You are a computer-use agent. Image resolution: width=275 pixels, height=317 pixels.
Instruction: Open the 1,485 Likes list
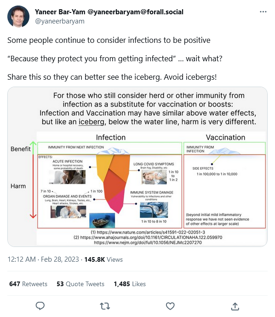130,284
